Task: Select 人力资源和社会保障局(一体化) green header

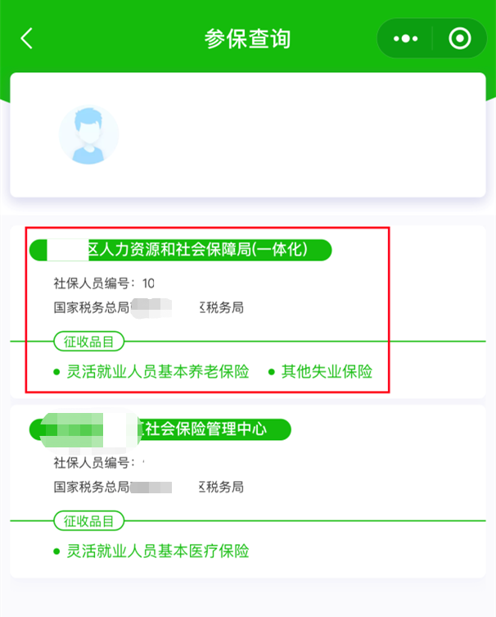Action: 180,250
